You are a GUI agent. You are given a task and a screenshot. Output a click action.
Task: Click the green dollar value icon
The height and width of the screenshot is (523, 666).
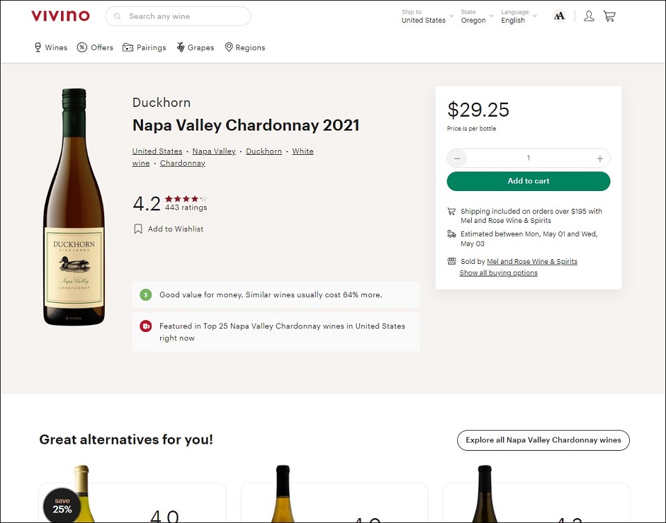point(146,294)
